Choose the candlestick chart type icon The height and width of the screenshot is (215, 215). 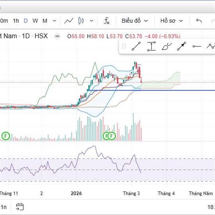coord(81,21)
